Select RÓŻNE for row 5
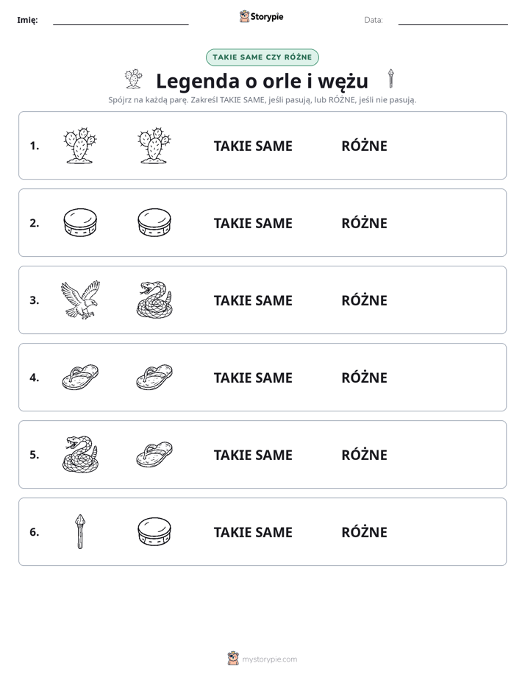The image size is (525, 680). pyautogui.click(x=364, y=454)
